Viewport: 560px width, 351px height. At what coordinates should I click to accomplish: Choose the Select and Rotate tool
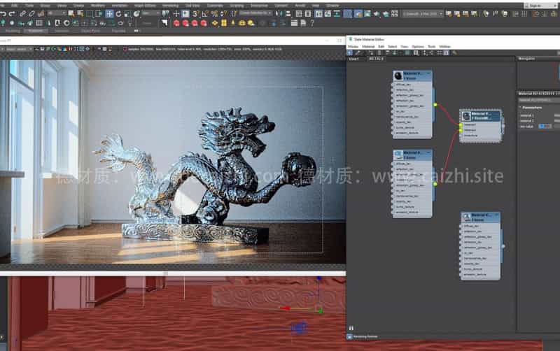(118, 13)
